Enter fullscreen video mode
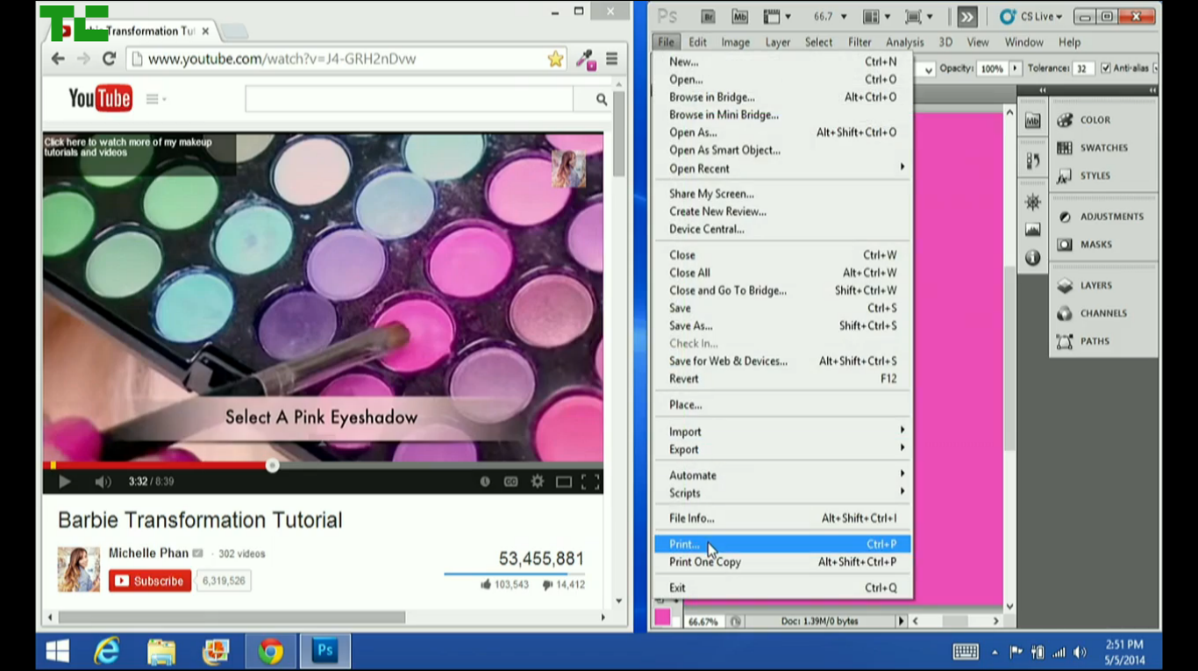 coord(590,482)
